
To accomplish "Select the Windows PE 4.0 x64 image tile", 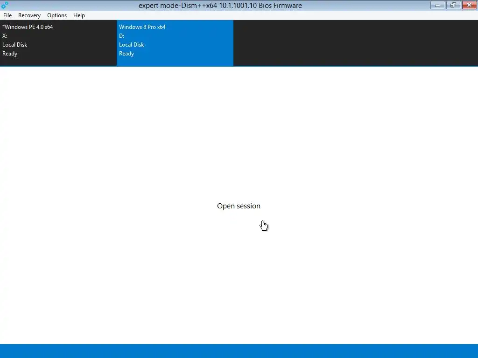I will click(x=58, y=43).
